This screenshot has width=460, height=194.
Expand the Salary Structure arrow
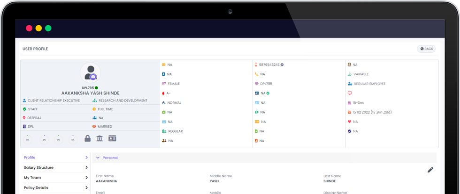point(86,168)
